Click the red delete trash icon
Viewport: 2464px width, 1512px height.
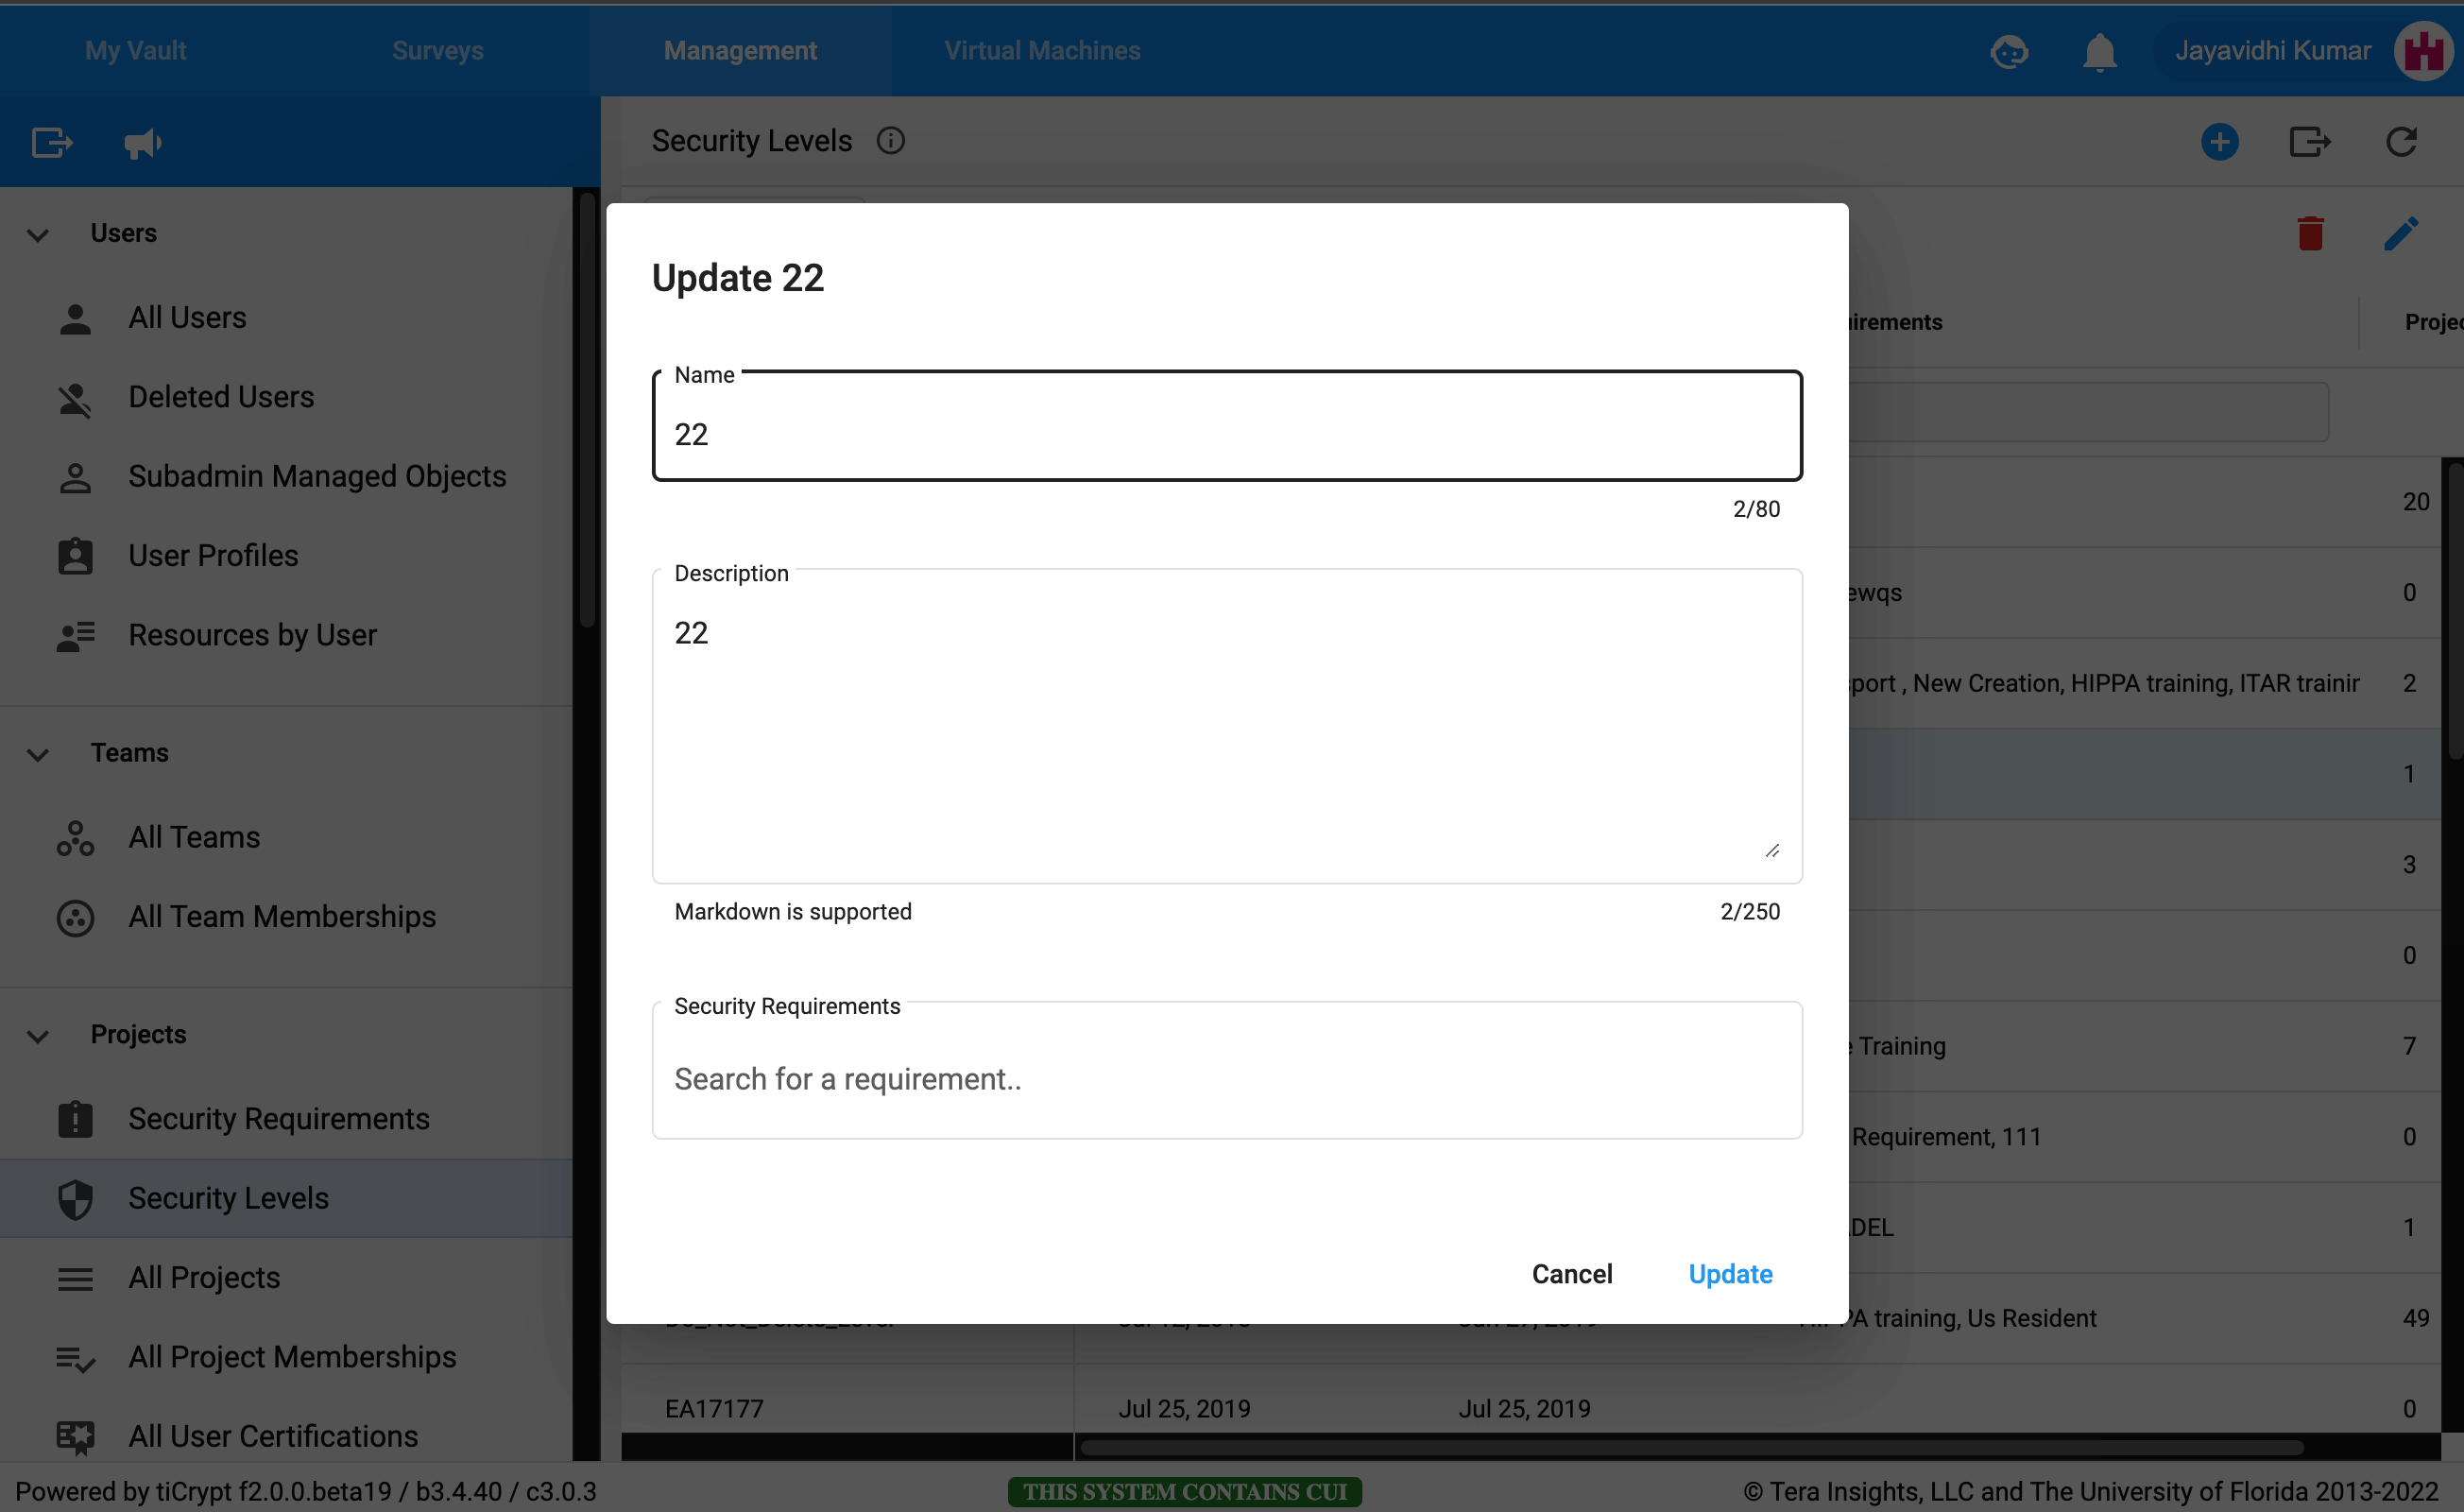tap(2310, 233)
